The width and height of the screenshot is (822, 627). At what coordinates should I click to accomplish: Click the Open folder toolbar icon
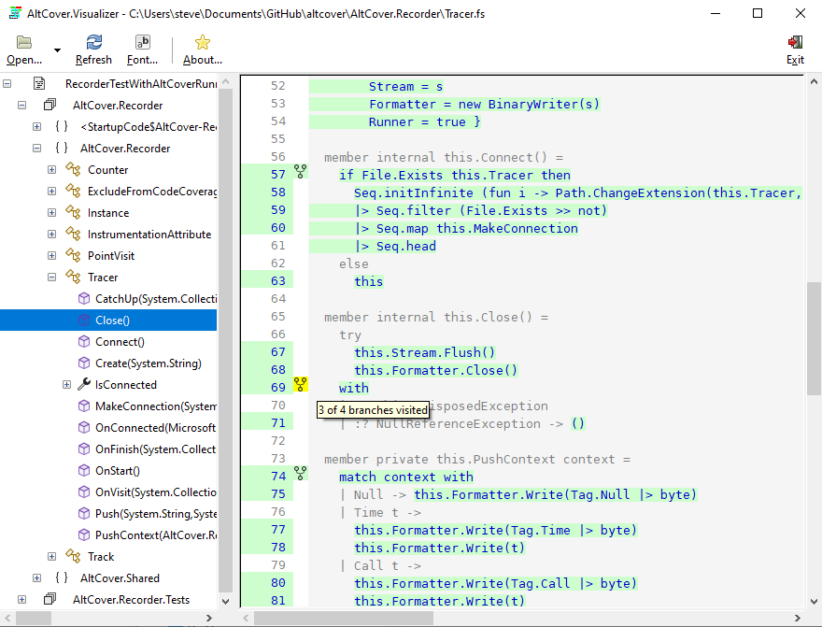pyautogui.click(x=24, y=42)
